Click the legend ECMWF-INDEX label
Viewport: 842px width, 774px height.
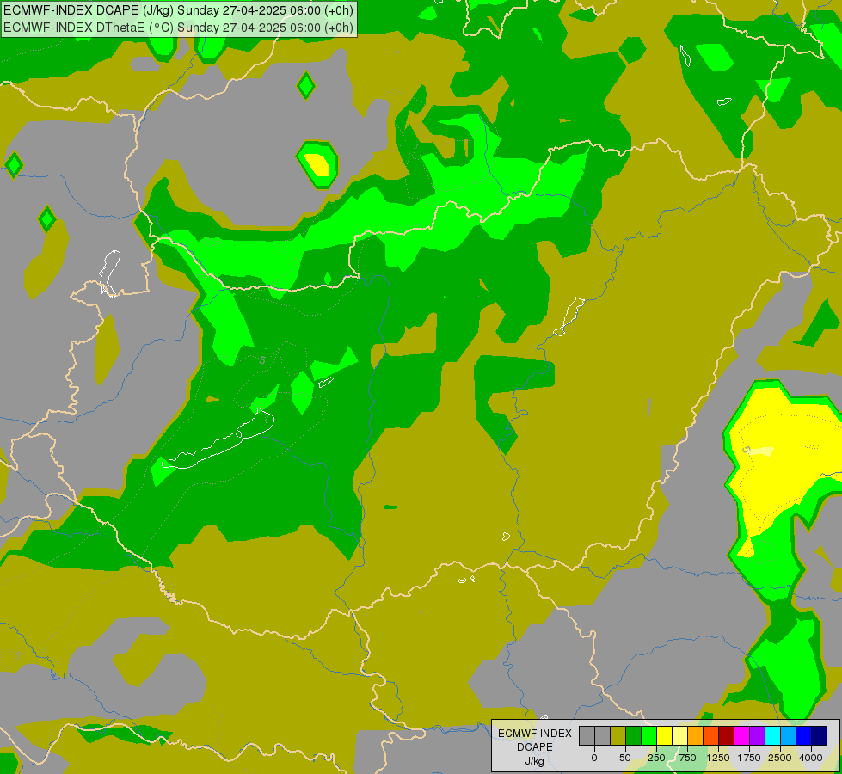click(535, 734)
